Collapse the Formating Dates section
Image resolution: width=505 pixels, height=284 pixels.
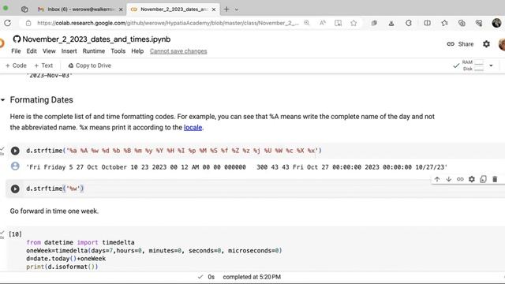3,100
